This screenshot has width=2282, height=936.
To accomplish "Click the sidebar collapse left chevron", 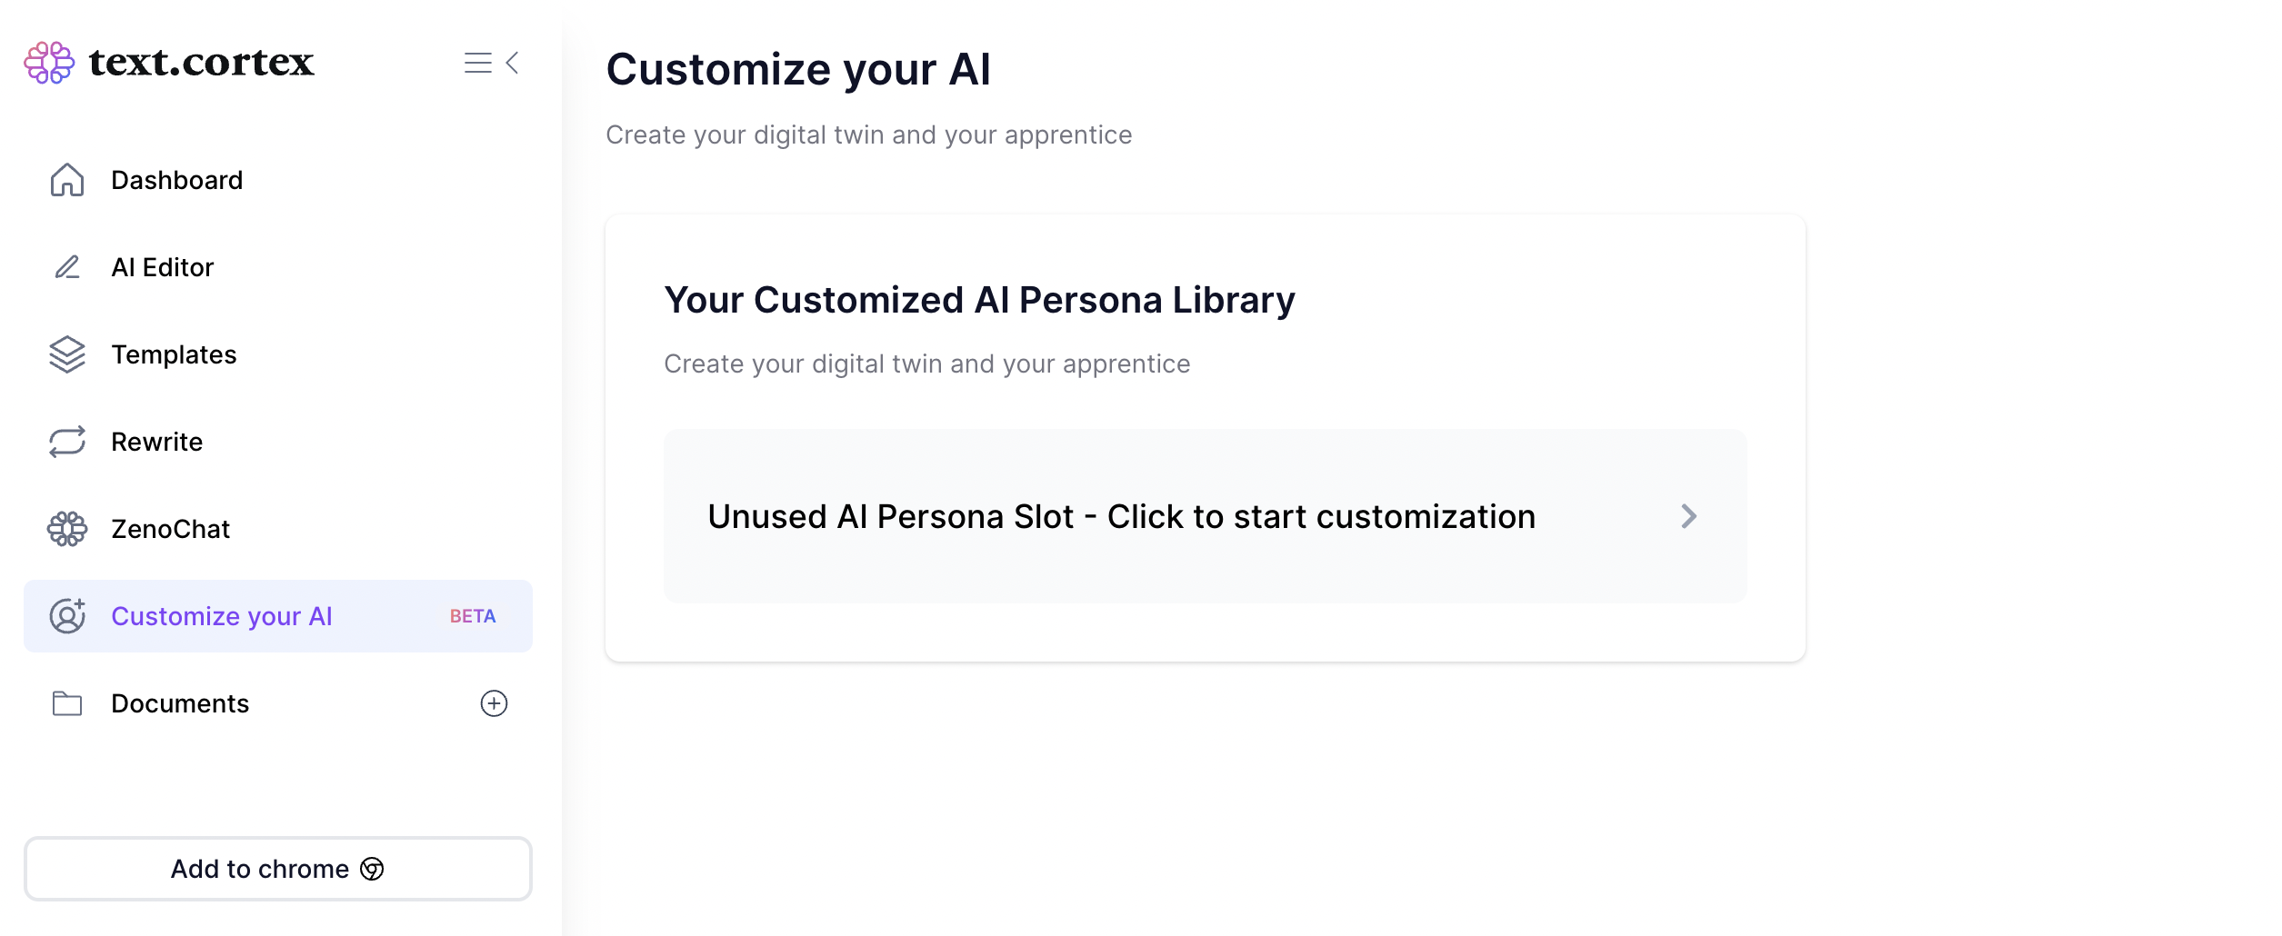I will (513, 63).
